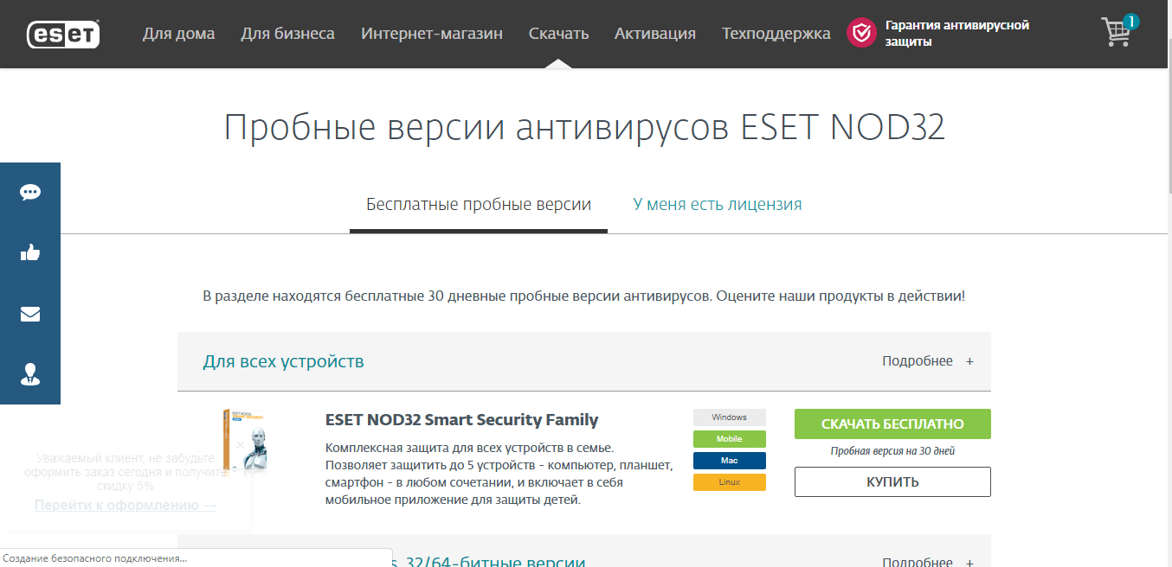Open the Скачать menu item
Screen dimensions: 1172x567
tap(559, 34)
